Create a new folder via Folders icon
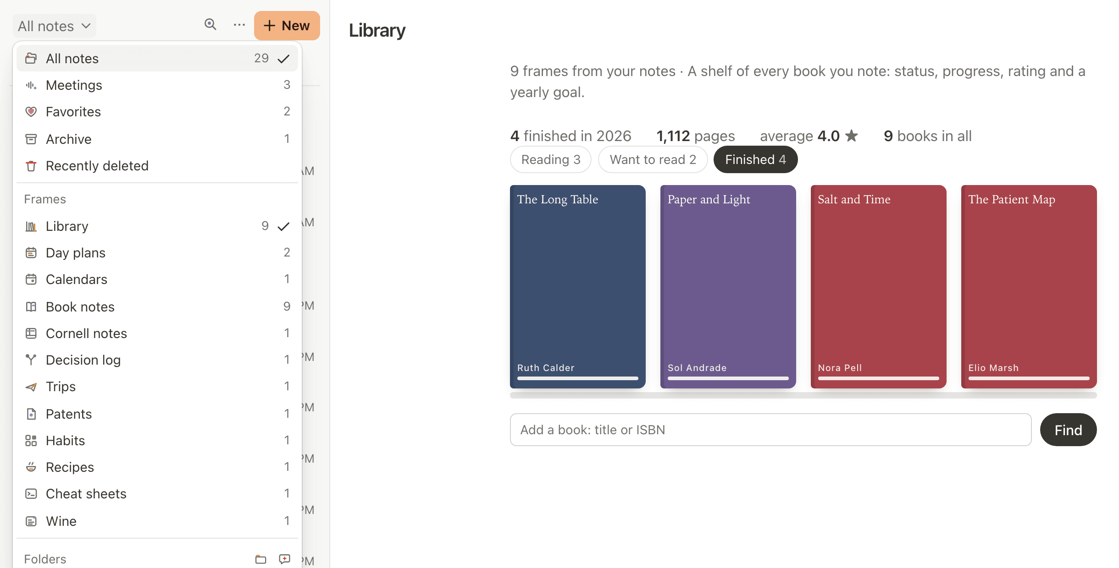The image size is (1119, 568). (x=260, y=559)
